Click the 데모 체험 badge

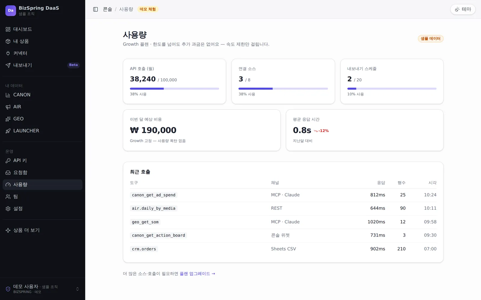(x=148, y=9)
